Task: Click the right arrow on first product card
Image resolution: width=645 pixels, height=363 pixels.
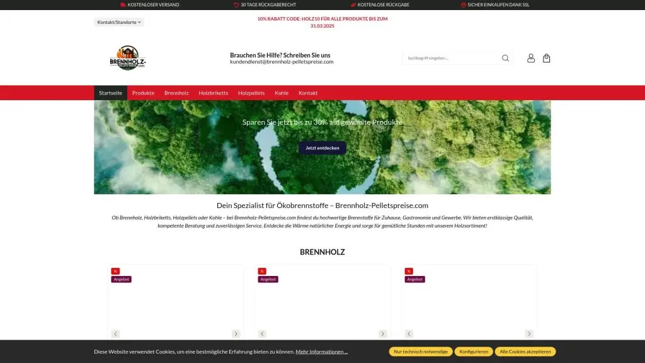Action: click(x=236, y=333)
